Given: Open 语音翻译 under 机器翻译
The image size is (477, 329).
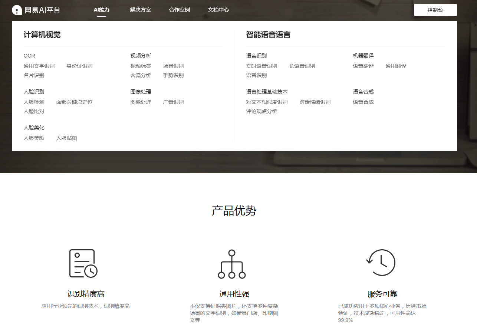Looking at the screenshot, I should coord(363,66).
